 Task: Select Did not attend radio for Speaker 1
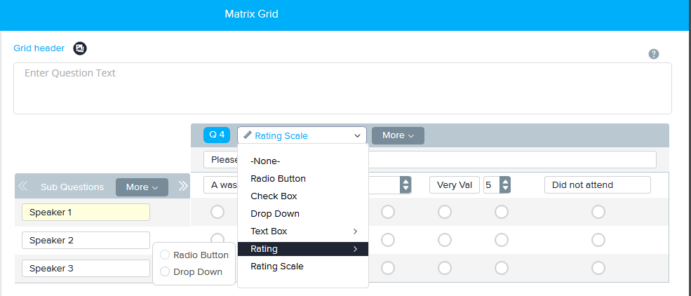pyautogui.click(x=598, y=211)
